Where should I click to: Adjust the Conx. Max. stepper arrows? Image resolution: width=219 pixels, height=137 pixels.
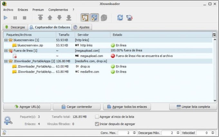[x=134, y=133]
